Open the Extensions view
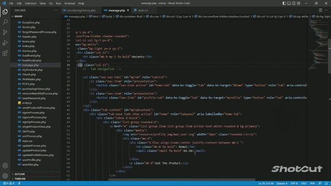 click(5, 53)
